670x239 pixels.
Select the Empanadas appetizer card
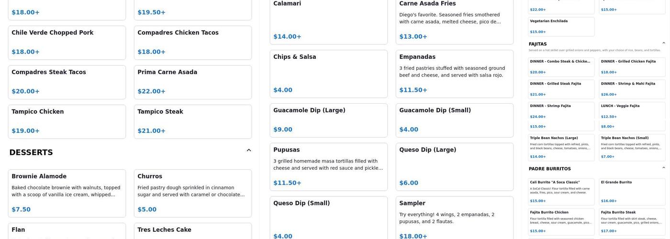coord(455,74)
